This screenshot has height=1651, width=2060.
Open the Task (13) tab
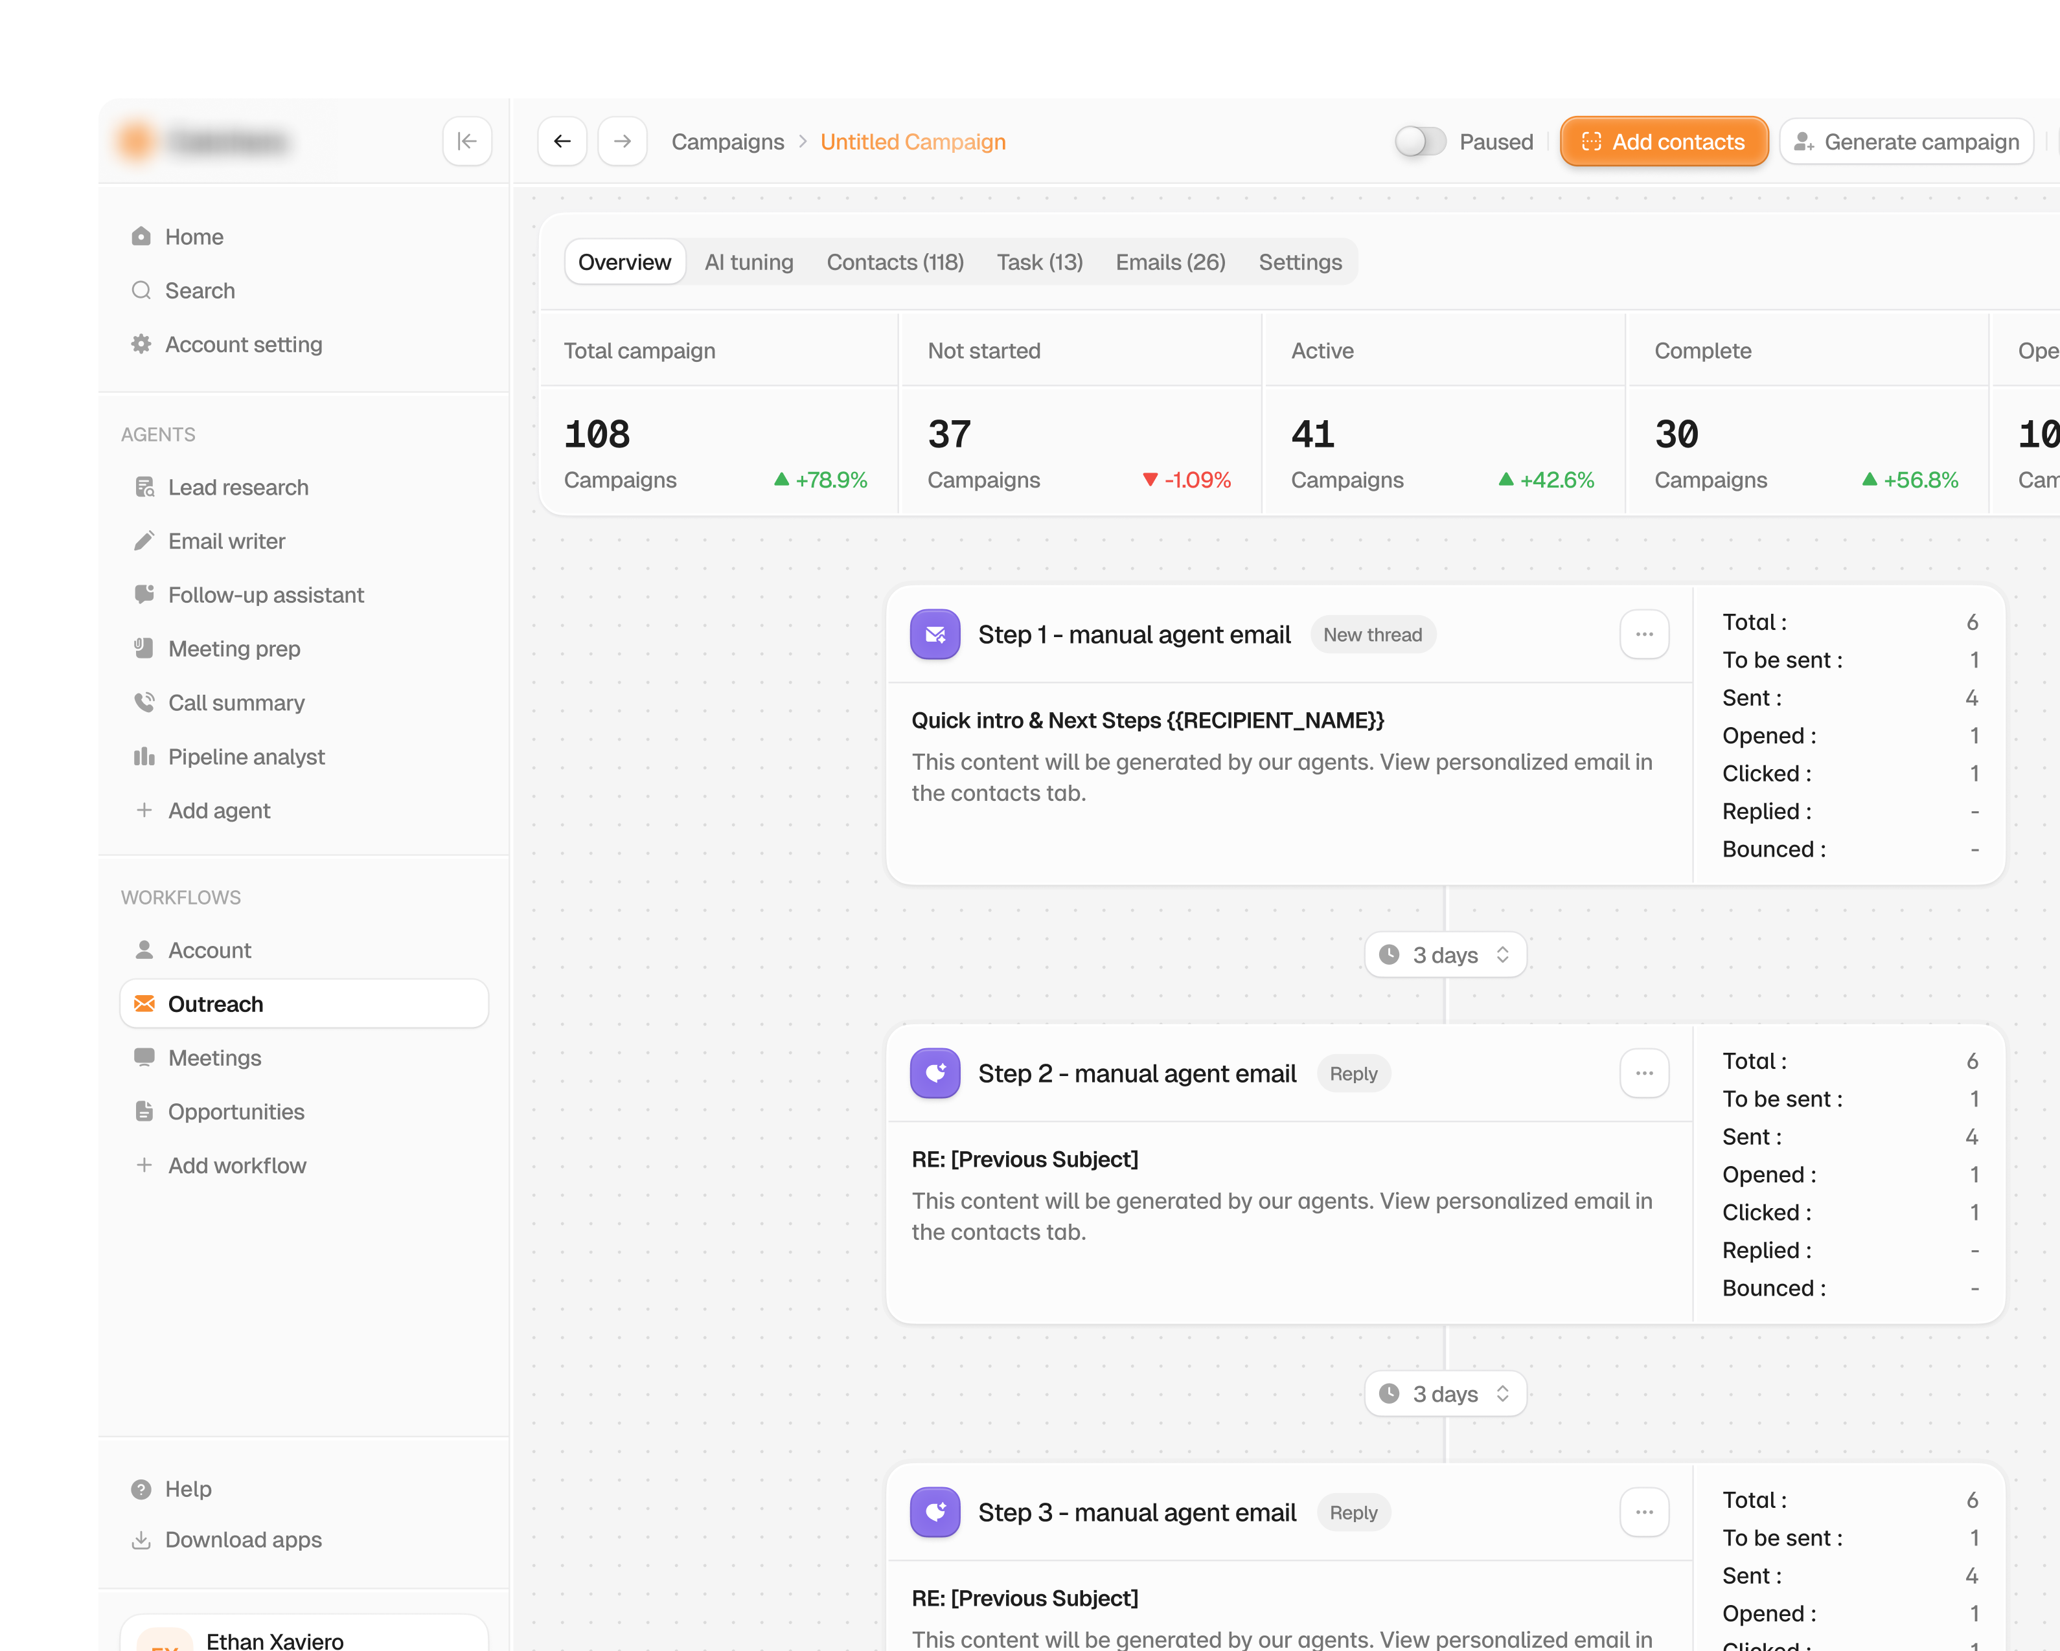pyautogui.click(x=1040, y=262)
